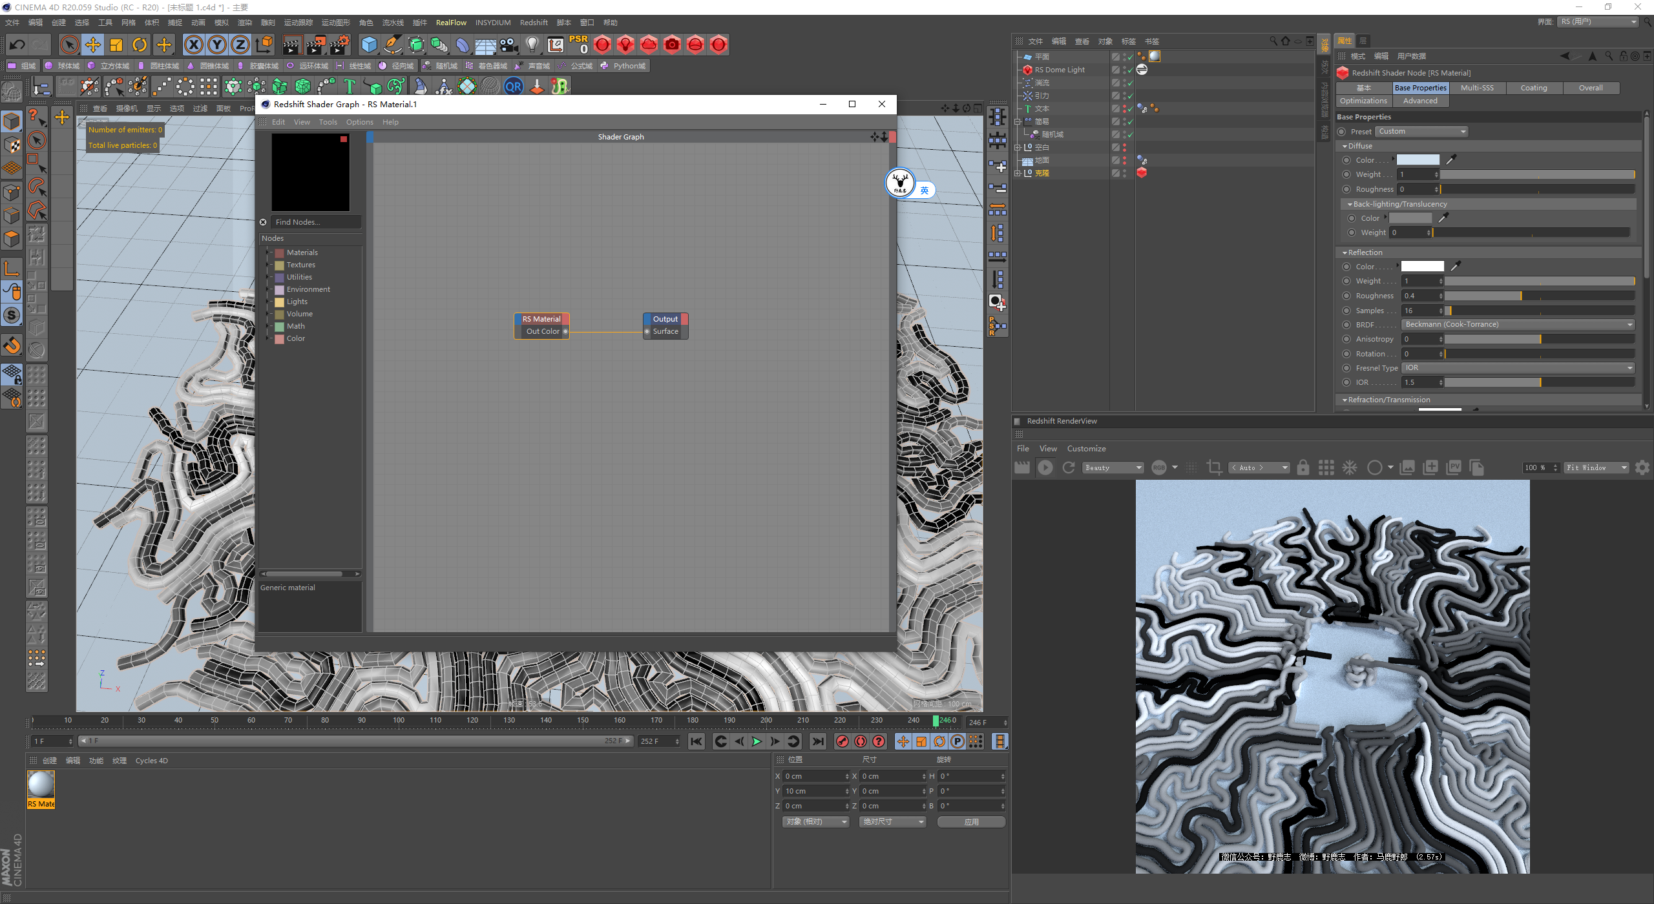1654x904 pixels.
Task: Expand the Reflection section in material properties
Action: [x=1345, y=252]
